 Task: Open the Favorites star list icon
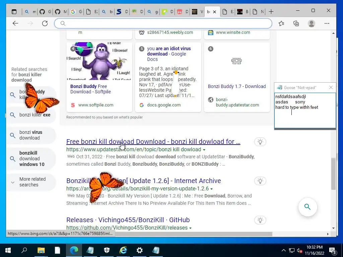click(281, 23)
